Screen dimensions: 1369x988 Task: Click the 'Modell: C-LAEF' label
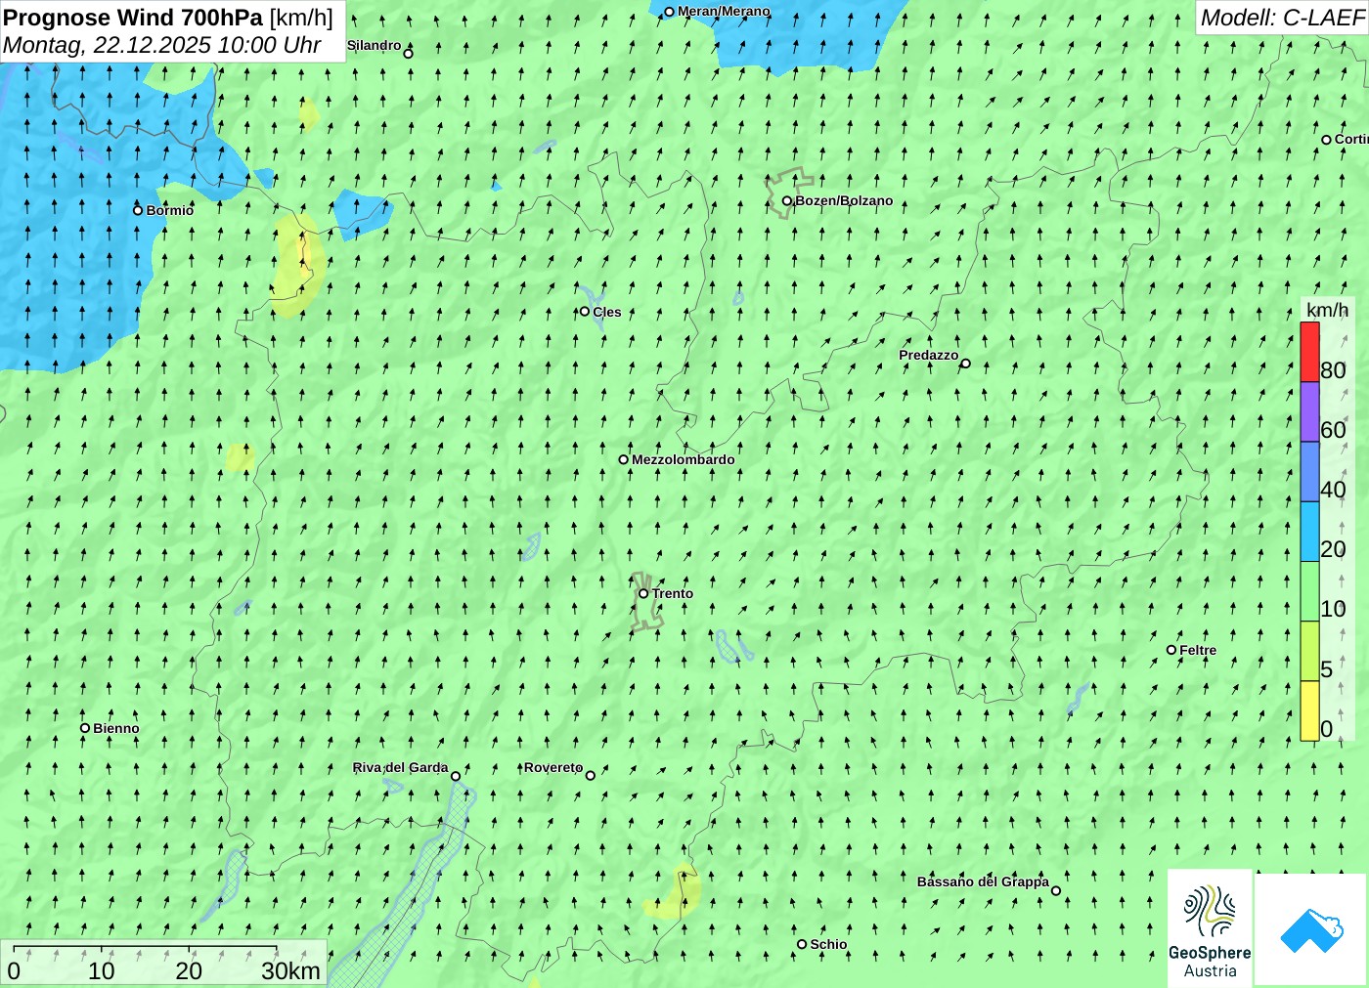(x=1282, y=18)
